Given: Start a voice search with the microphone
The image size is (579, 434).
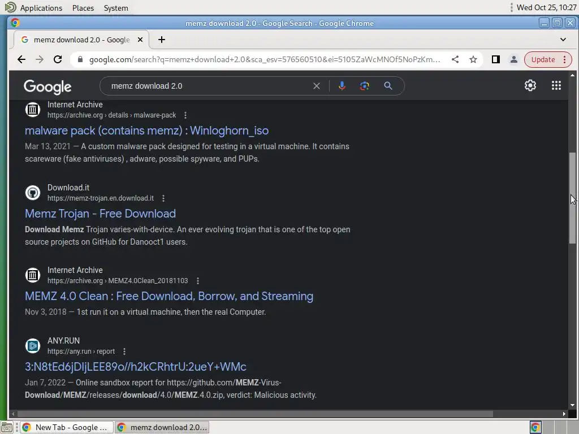Looking at the screenshot, I should [342, 86].
